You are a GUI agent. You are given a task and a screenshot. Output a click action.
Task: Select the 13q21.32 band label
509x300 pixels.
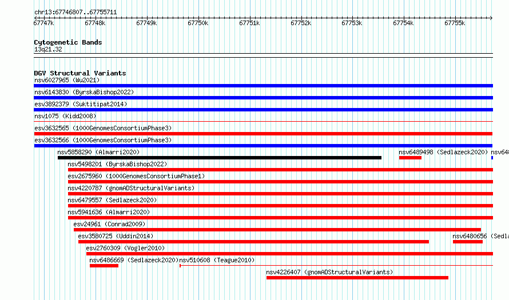[48, 49]
